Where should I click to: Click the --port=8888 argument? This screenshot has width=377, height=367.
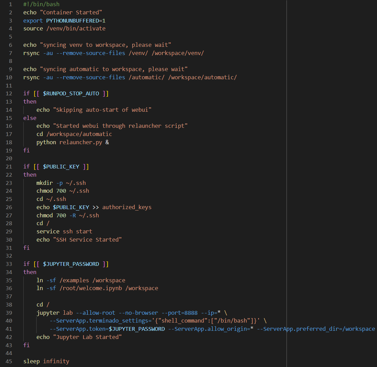click(x=179, y=313)
